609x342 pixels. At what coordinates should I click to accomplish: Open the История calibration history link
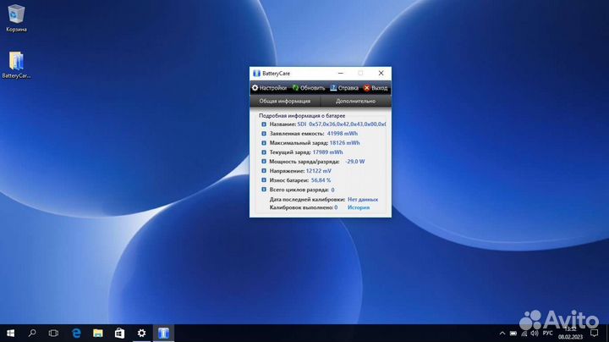tap(358, 207)
